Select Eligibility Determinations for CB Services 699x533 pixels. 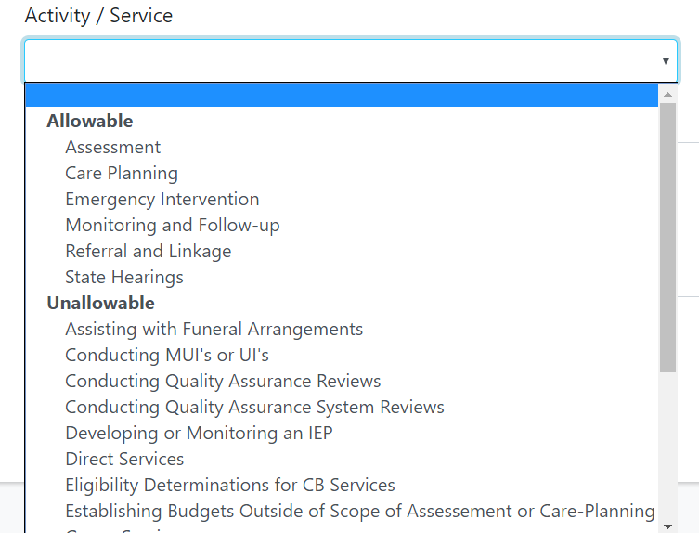(x=230, y=485)
